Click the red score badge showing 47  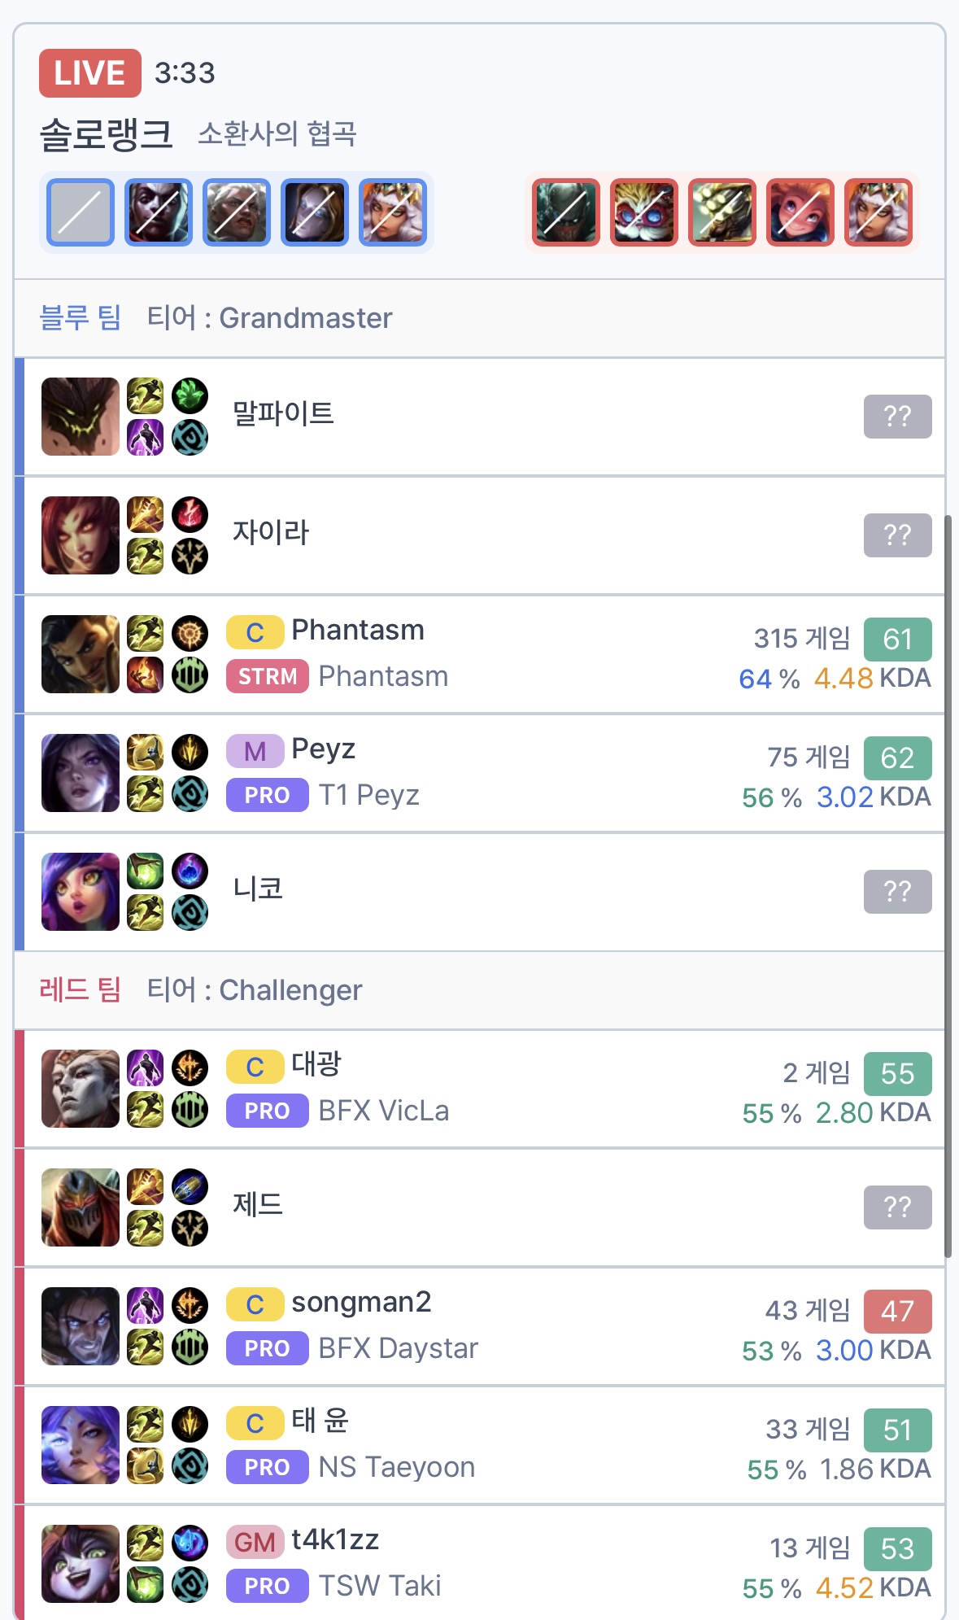(898, 1311)
